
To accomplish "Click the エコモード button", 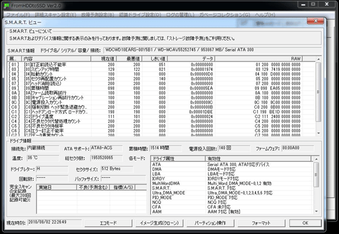I will 108,223.
